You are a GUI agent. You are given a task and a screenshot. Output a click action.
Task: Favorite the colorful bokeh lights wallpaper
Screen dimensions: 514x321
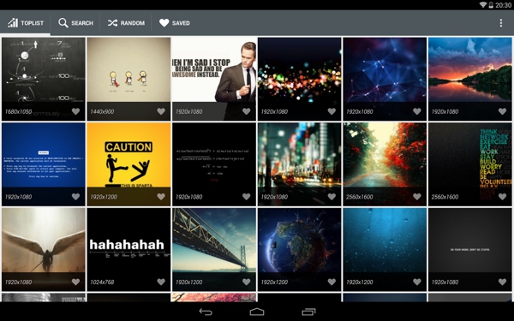click(332, 111)
